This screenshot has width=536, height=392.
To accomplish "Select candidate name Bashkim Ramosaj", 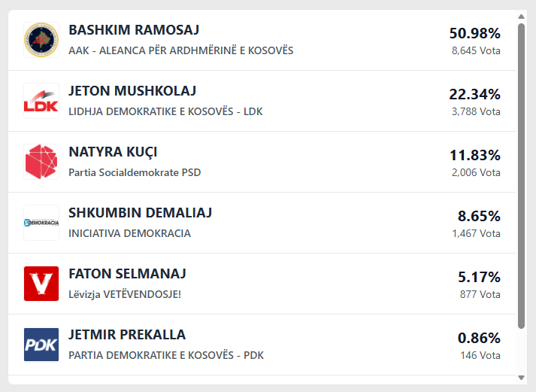I will [x=134, y=30].
